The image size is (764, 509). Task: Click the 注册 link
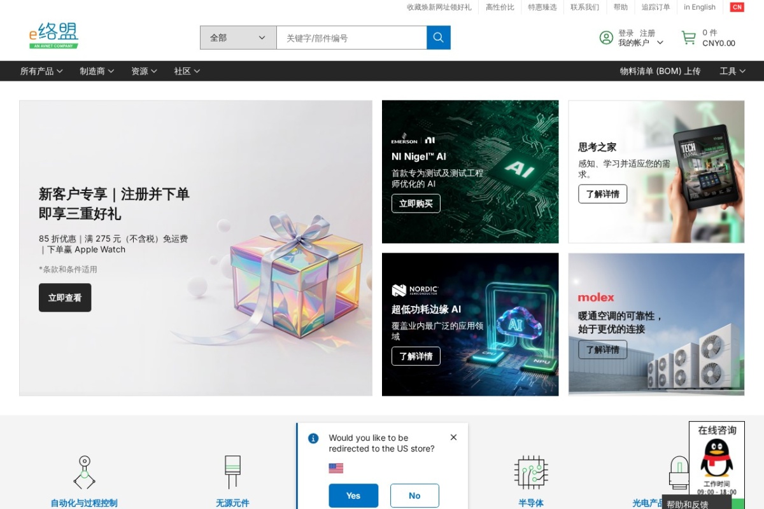[647, 33]
